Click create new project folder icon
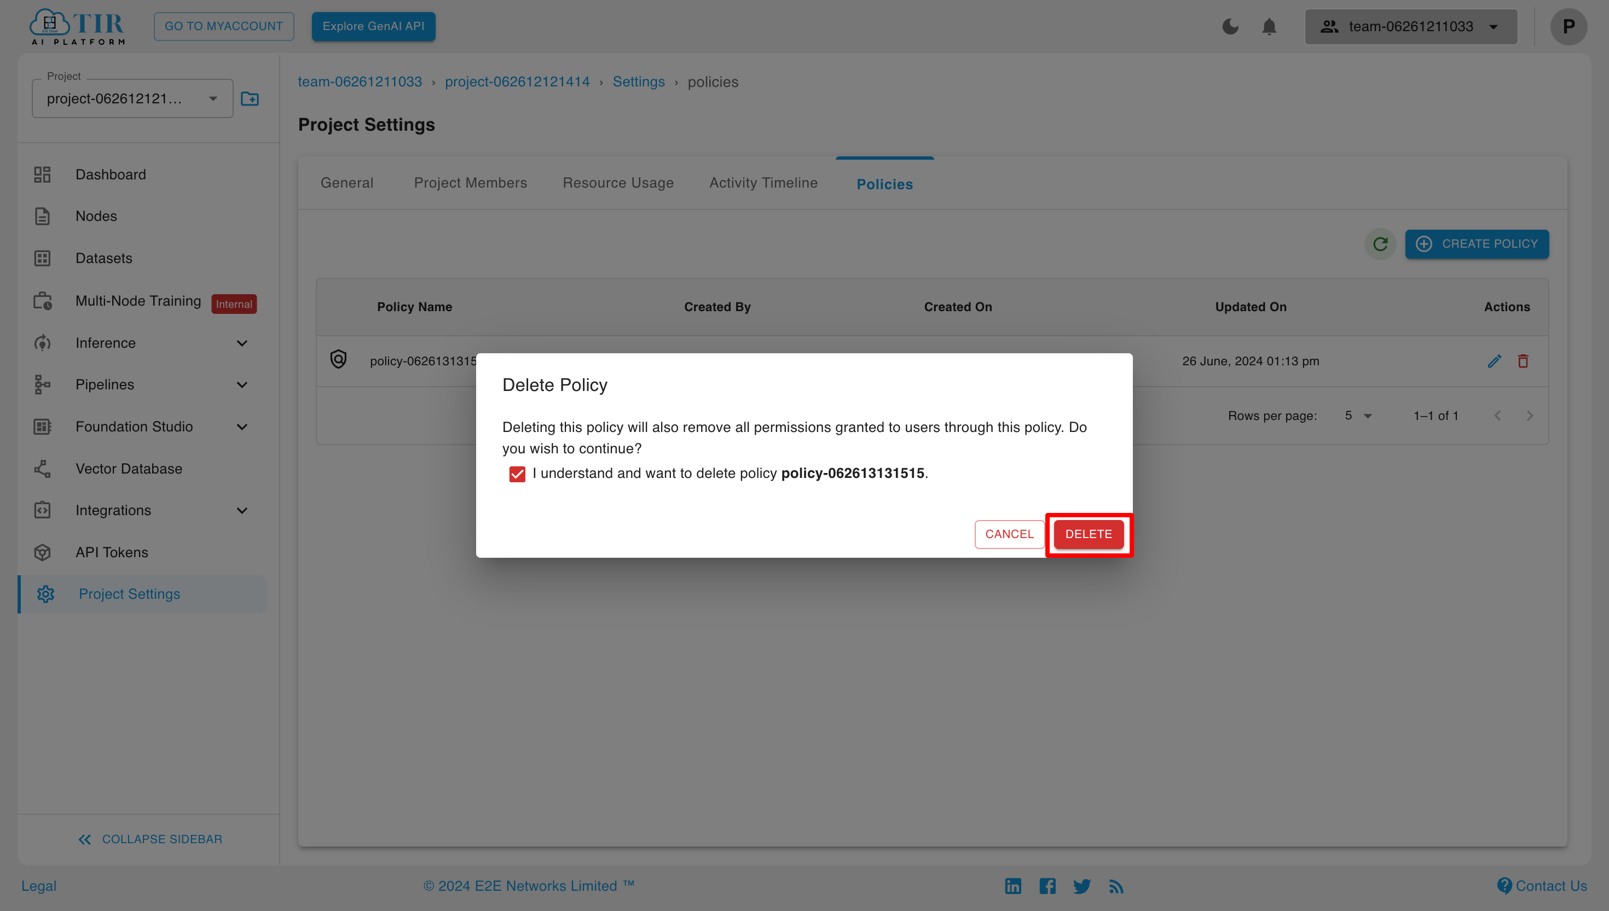The image size is (1609, 911). click(x=250, y=99)
